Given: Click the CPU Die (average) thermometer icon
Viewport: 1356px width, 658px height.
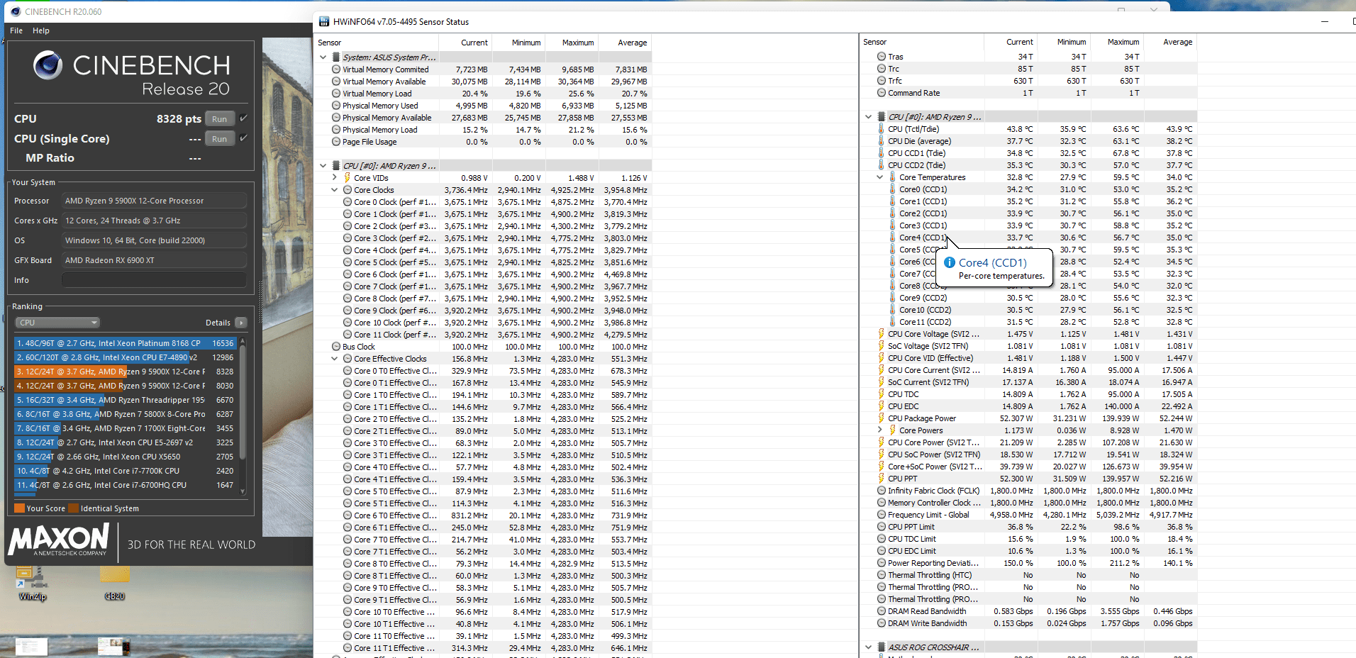Looking at the screenshot, I should pyautogui.click(x=882, y=141).
